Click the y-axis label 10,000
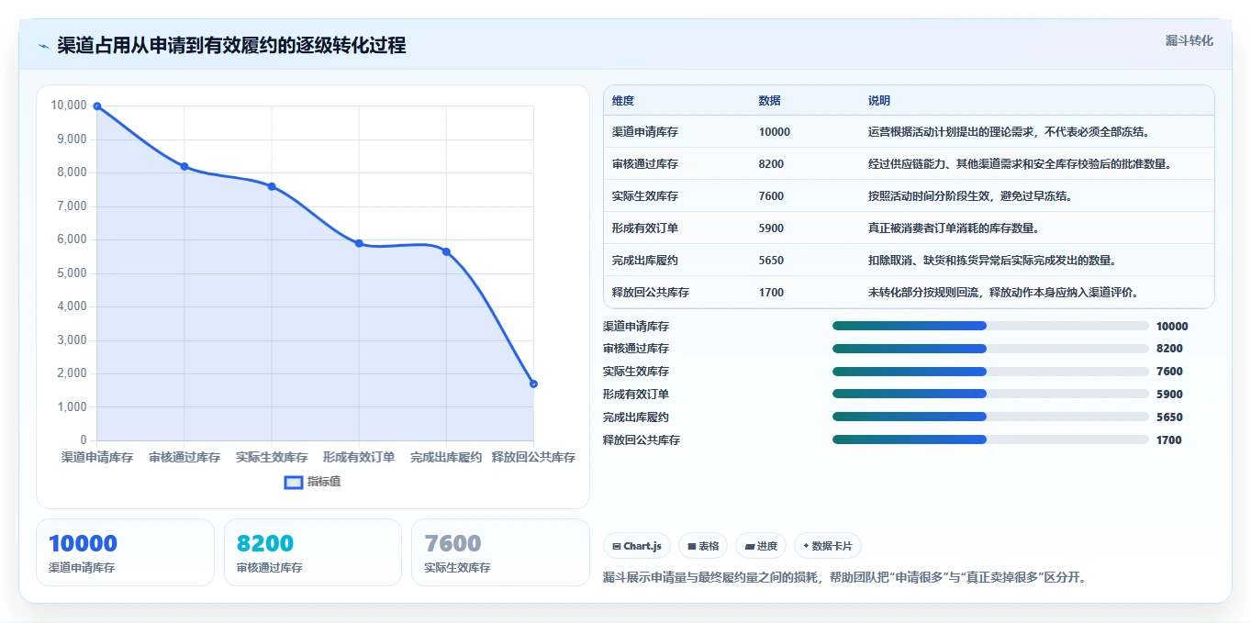1251x623 pixels. 69,106
